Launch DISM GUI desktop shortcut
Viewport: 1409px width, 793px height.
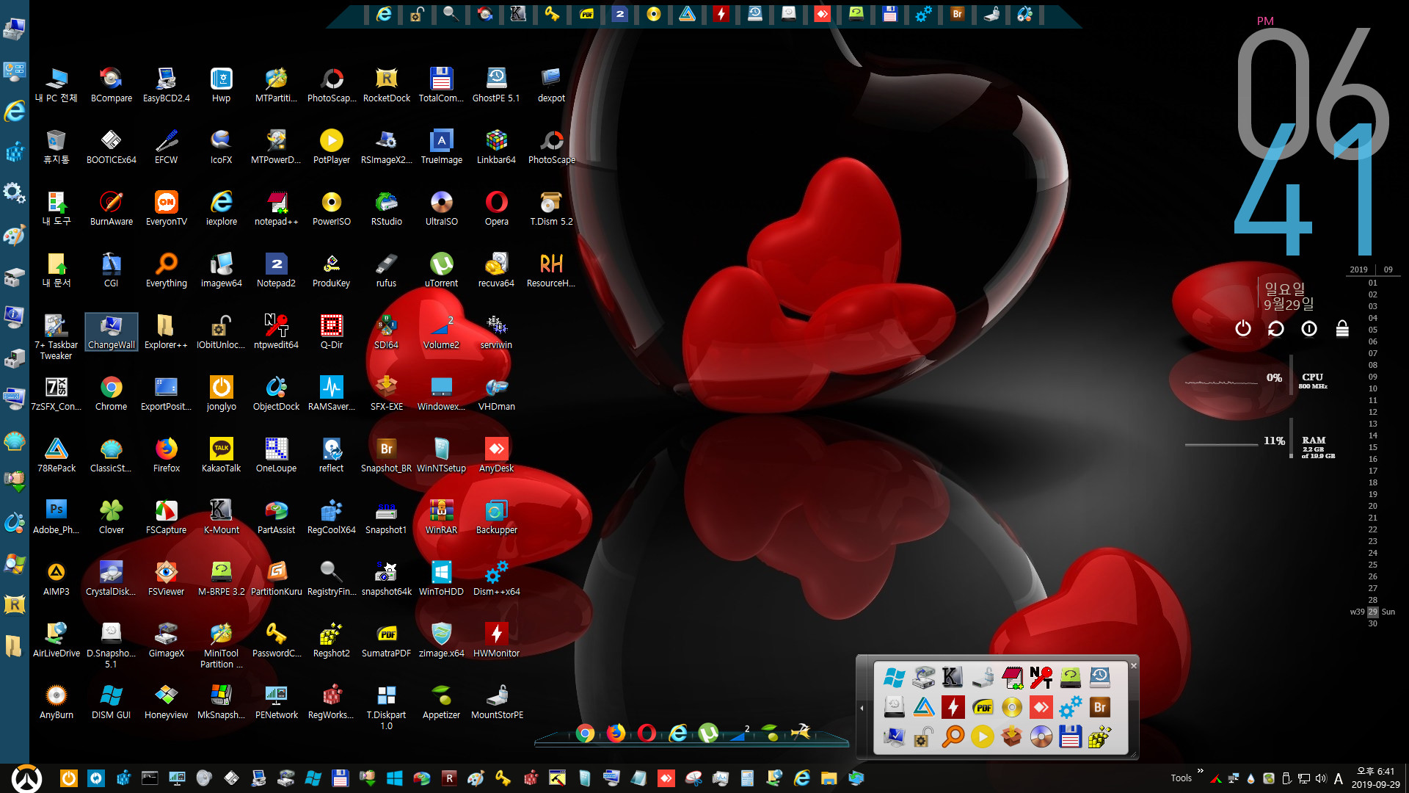[x=111, y=701]
